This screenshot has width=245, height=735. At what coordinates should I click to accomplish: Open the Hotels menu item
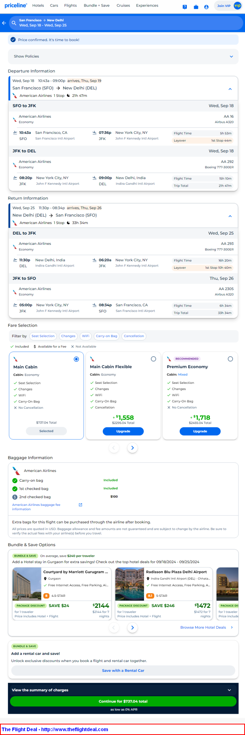coord(38,5)
